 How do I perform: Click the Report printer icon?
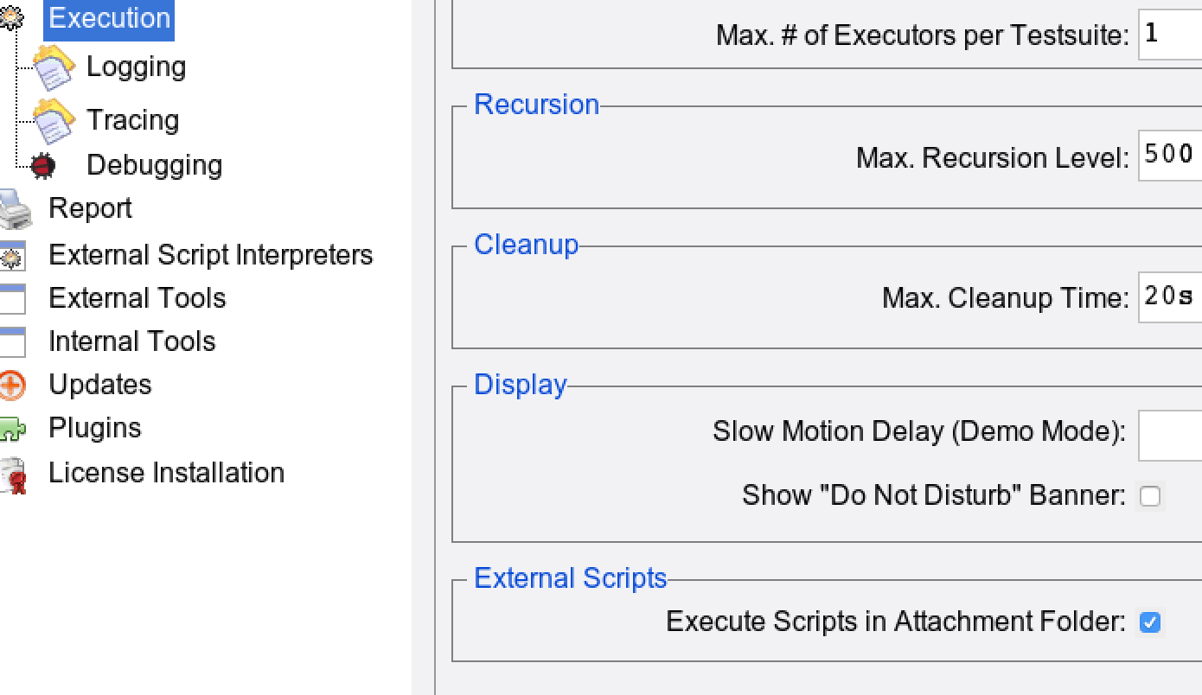[x=15, y=209]
